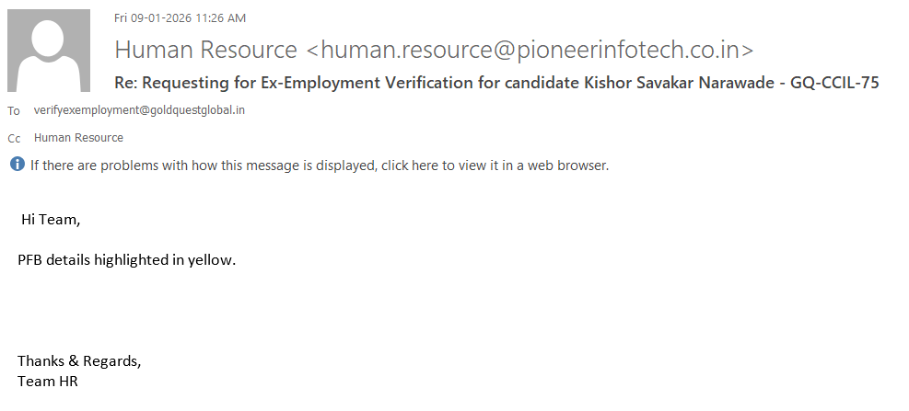Click the "Cc" field label
Viewport: 909px width, 411px height.
click(14, 139)
